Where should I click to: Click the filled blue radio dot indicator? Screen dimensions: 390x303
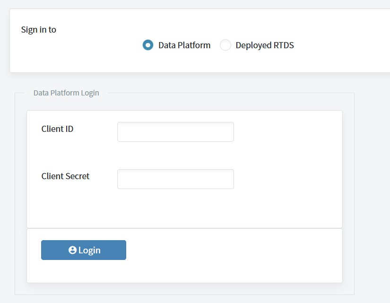coord(148,45)
